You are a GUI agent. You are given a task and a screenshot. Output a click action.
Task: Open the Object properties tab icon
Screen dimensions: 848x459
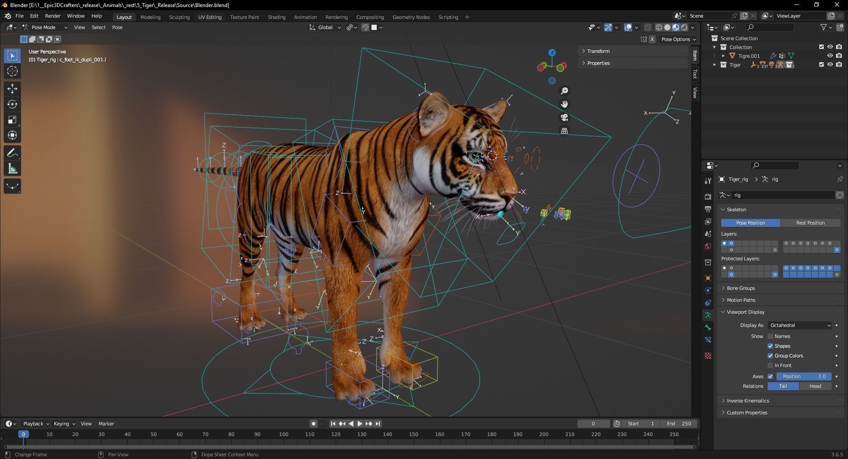[x=708, y=278]
